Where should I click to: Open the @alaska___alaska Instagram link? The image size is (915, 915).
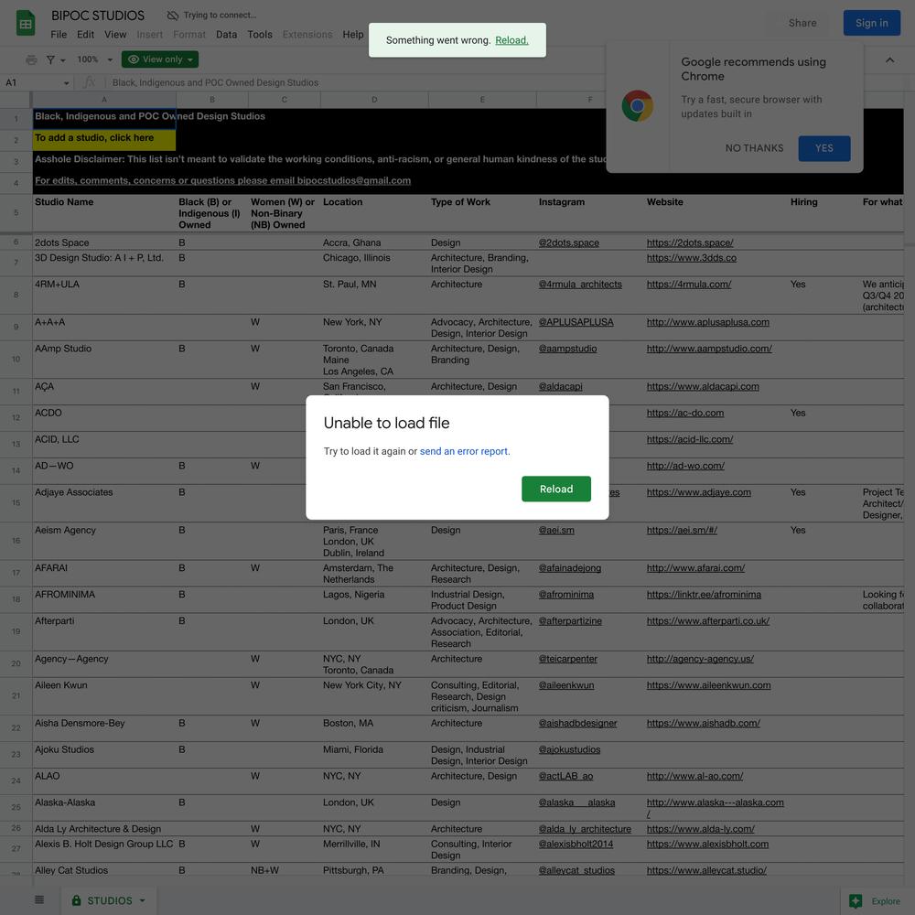pyautogui.click(x=576, y=802)
